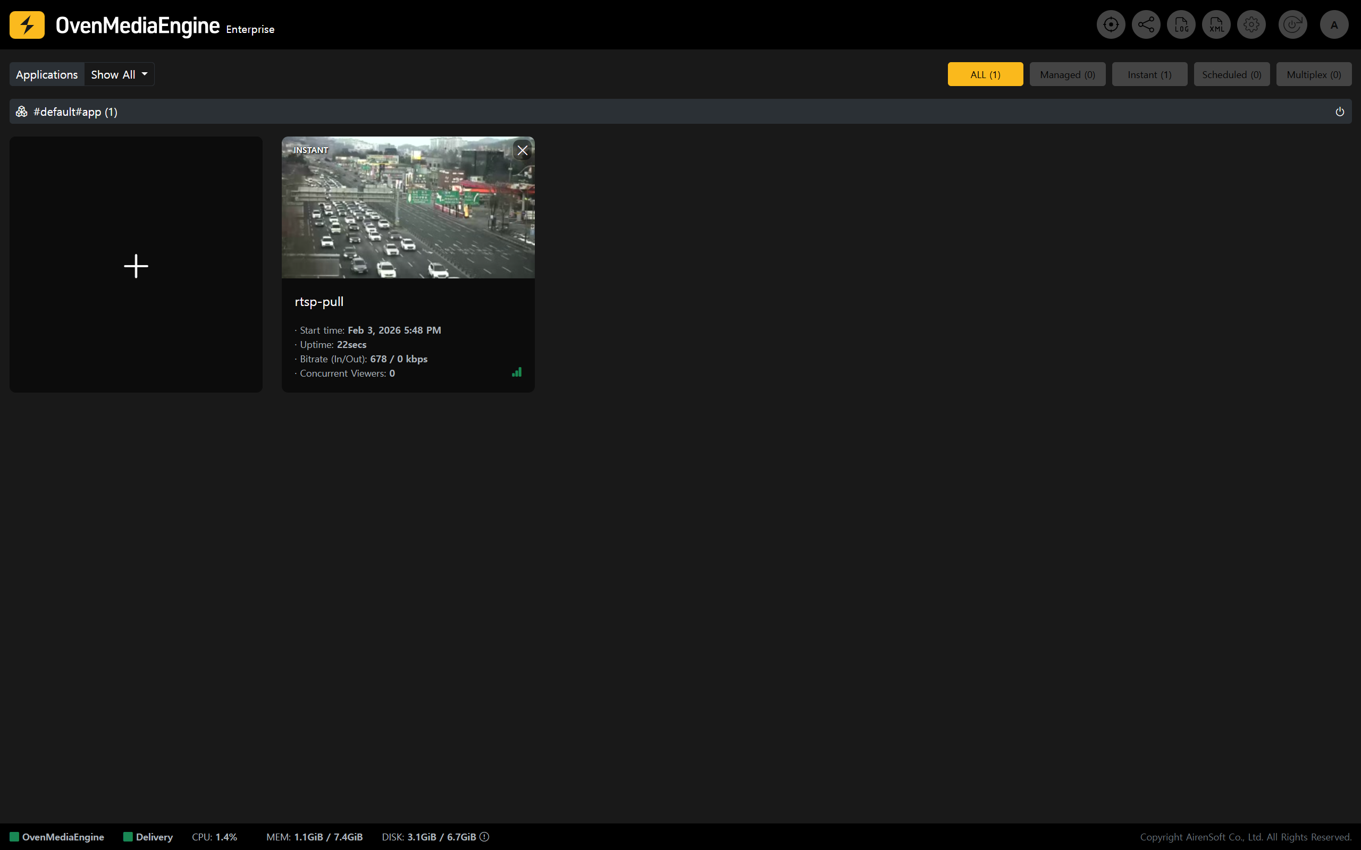Filter by Instant (1) streams
The image size is (1361, 850).
pyautogui.click(x=1149, y=74)
